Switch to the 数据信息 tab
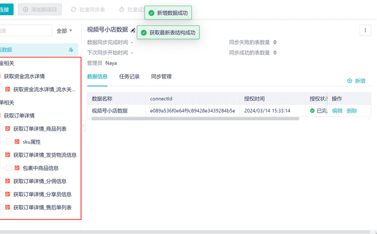 pyautogui.click(x=97, y=77)
